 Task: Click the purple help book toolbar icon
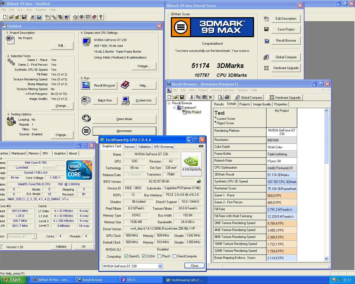(x=94, y=17)
